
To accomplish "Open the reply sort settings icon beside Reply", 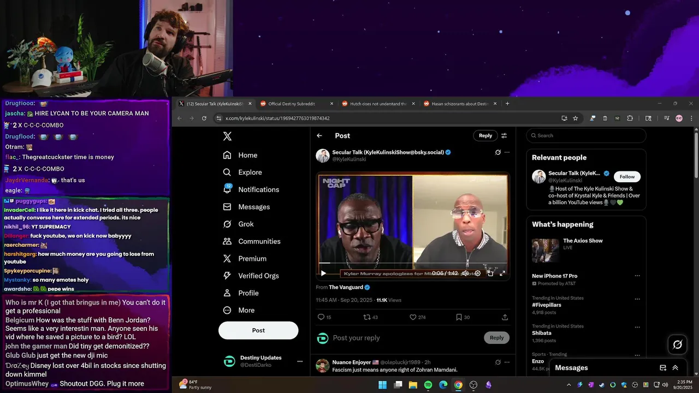I will [x=504, y=135].
